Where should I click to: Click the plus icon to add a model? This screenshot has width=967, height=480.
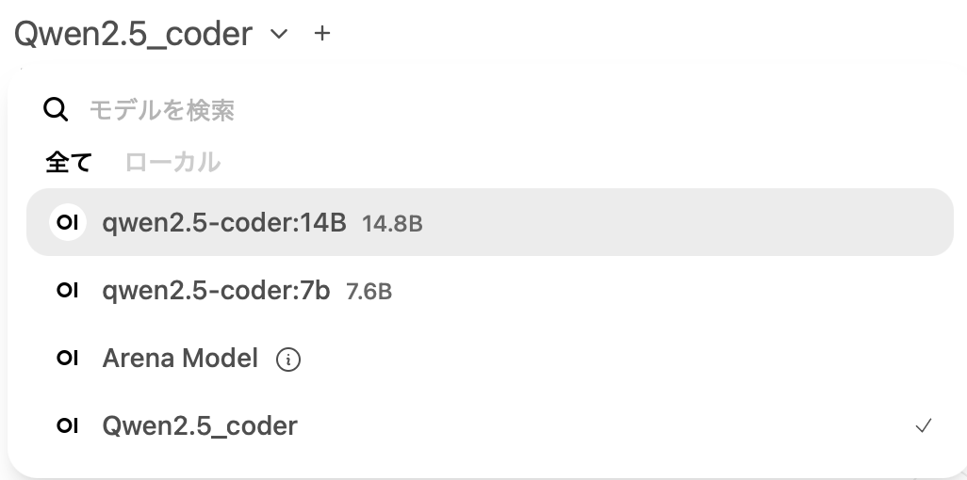point(322,34)
